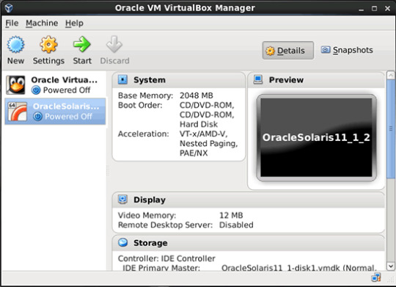Viewport: 396px width, 287px height.
Task: Click the Storage section disk icon
Action: click(122, 243)
